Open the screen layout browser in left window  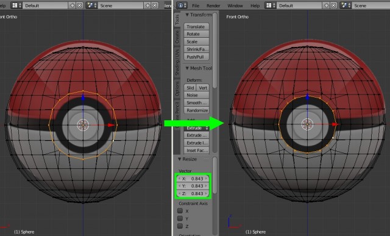(16, 5)
